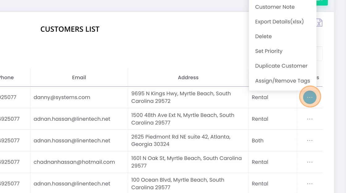Click the Address column header
The width and height of the screenshot is (346, 193).
tap(188, 78)
